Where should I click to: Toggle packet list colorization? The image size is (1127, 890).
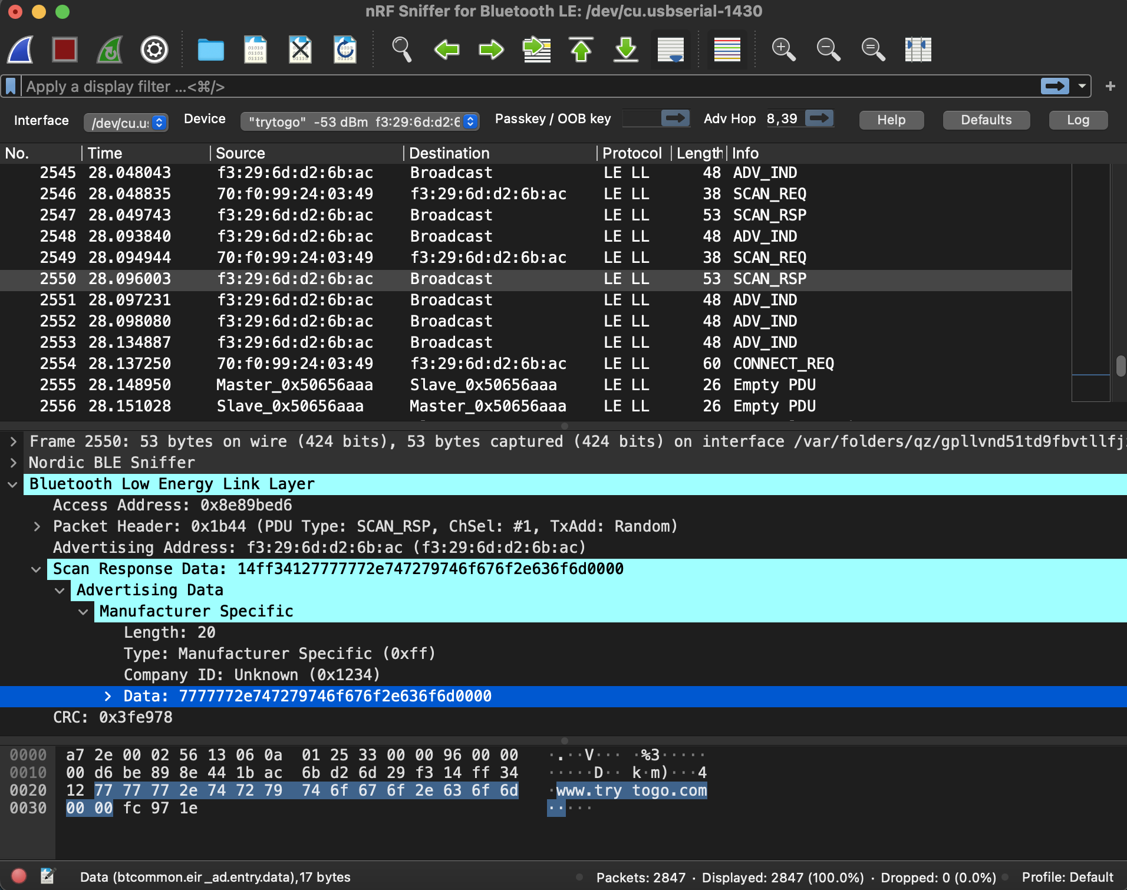[x=727, y=50]
